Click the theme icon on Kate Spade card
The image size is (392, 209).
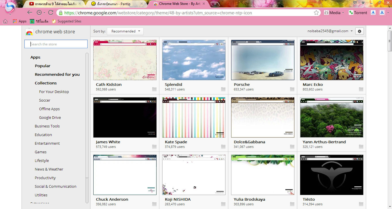coord(223,147)
